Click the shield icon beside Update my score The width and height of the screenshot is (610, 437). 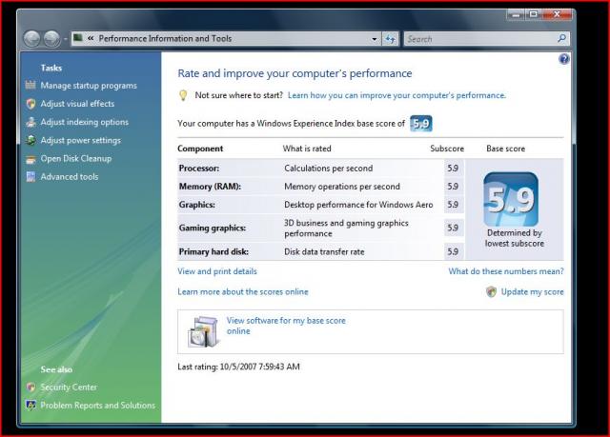point(491,291)
